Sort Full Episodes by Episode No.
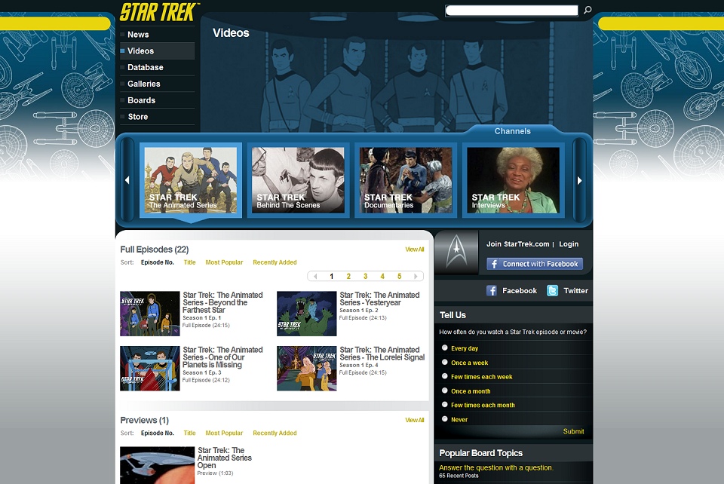 [x=158, y=262]
